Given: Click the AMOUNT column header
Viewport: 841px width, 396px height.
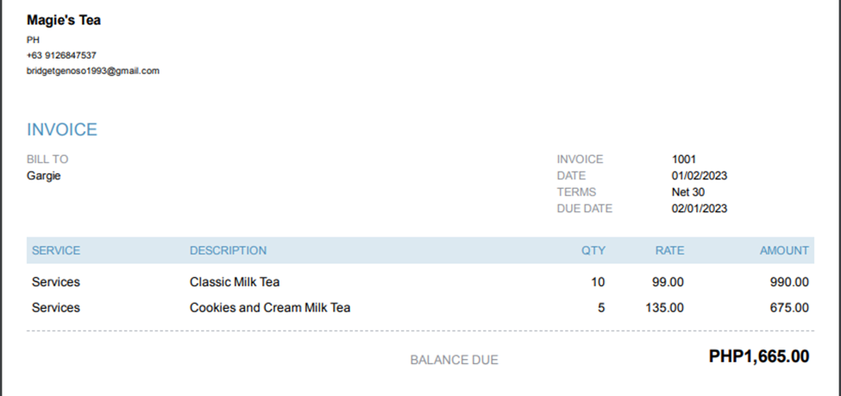Looking at the screenshot, I should 784,251.
